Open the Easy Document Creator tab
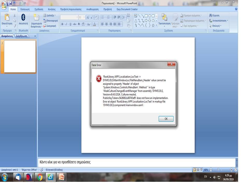This screenshot has height=187, width=249. 127,9
